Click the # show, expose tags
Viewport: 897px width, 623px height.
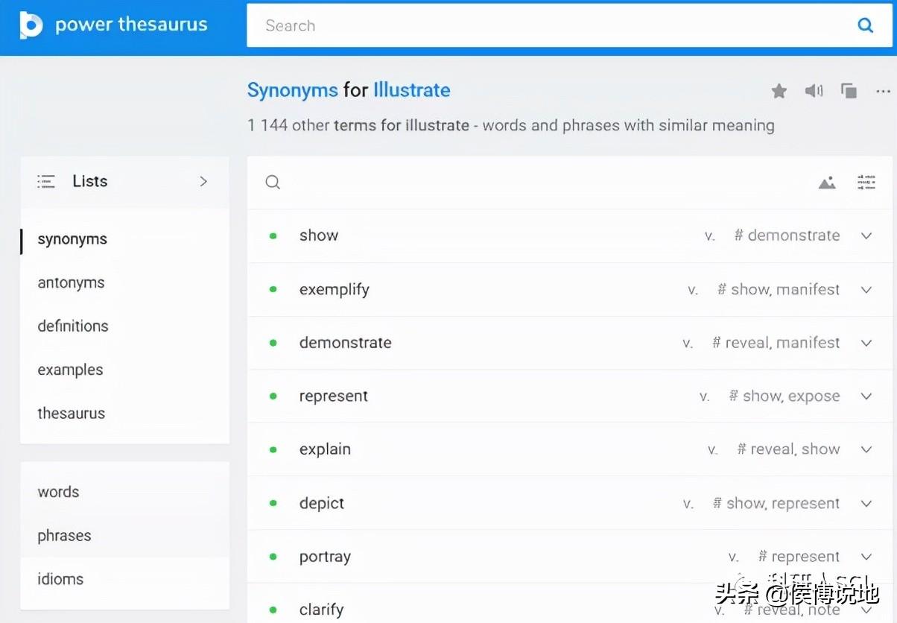pyautogui.click(x=785, y=396)
